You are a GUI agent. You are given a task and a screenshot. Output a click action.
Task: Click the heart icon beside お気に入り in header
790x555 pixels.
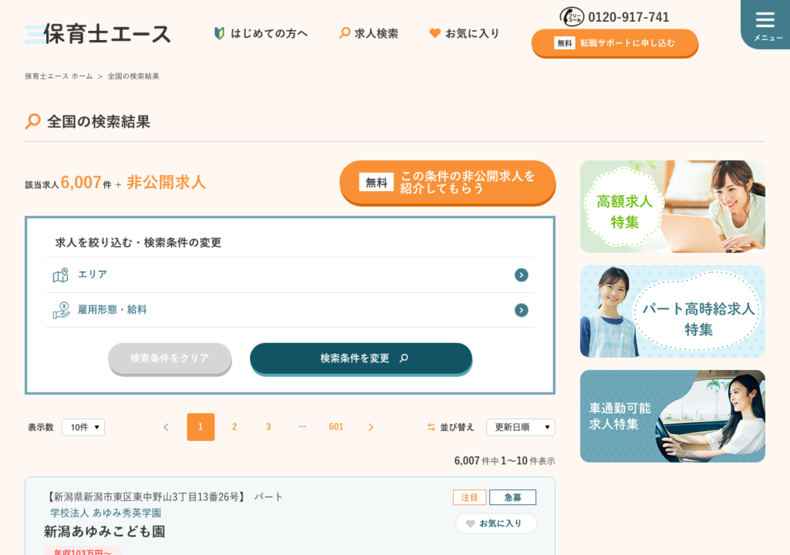point(435,33)
